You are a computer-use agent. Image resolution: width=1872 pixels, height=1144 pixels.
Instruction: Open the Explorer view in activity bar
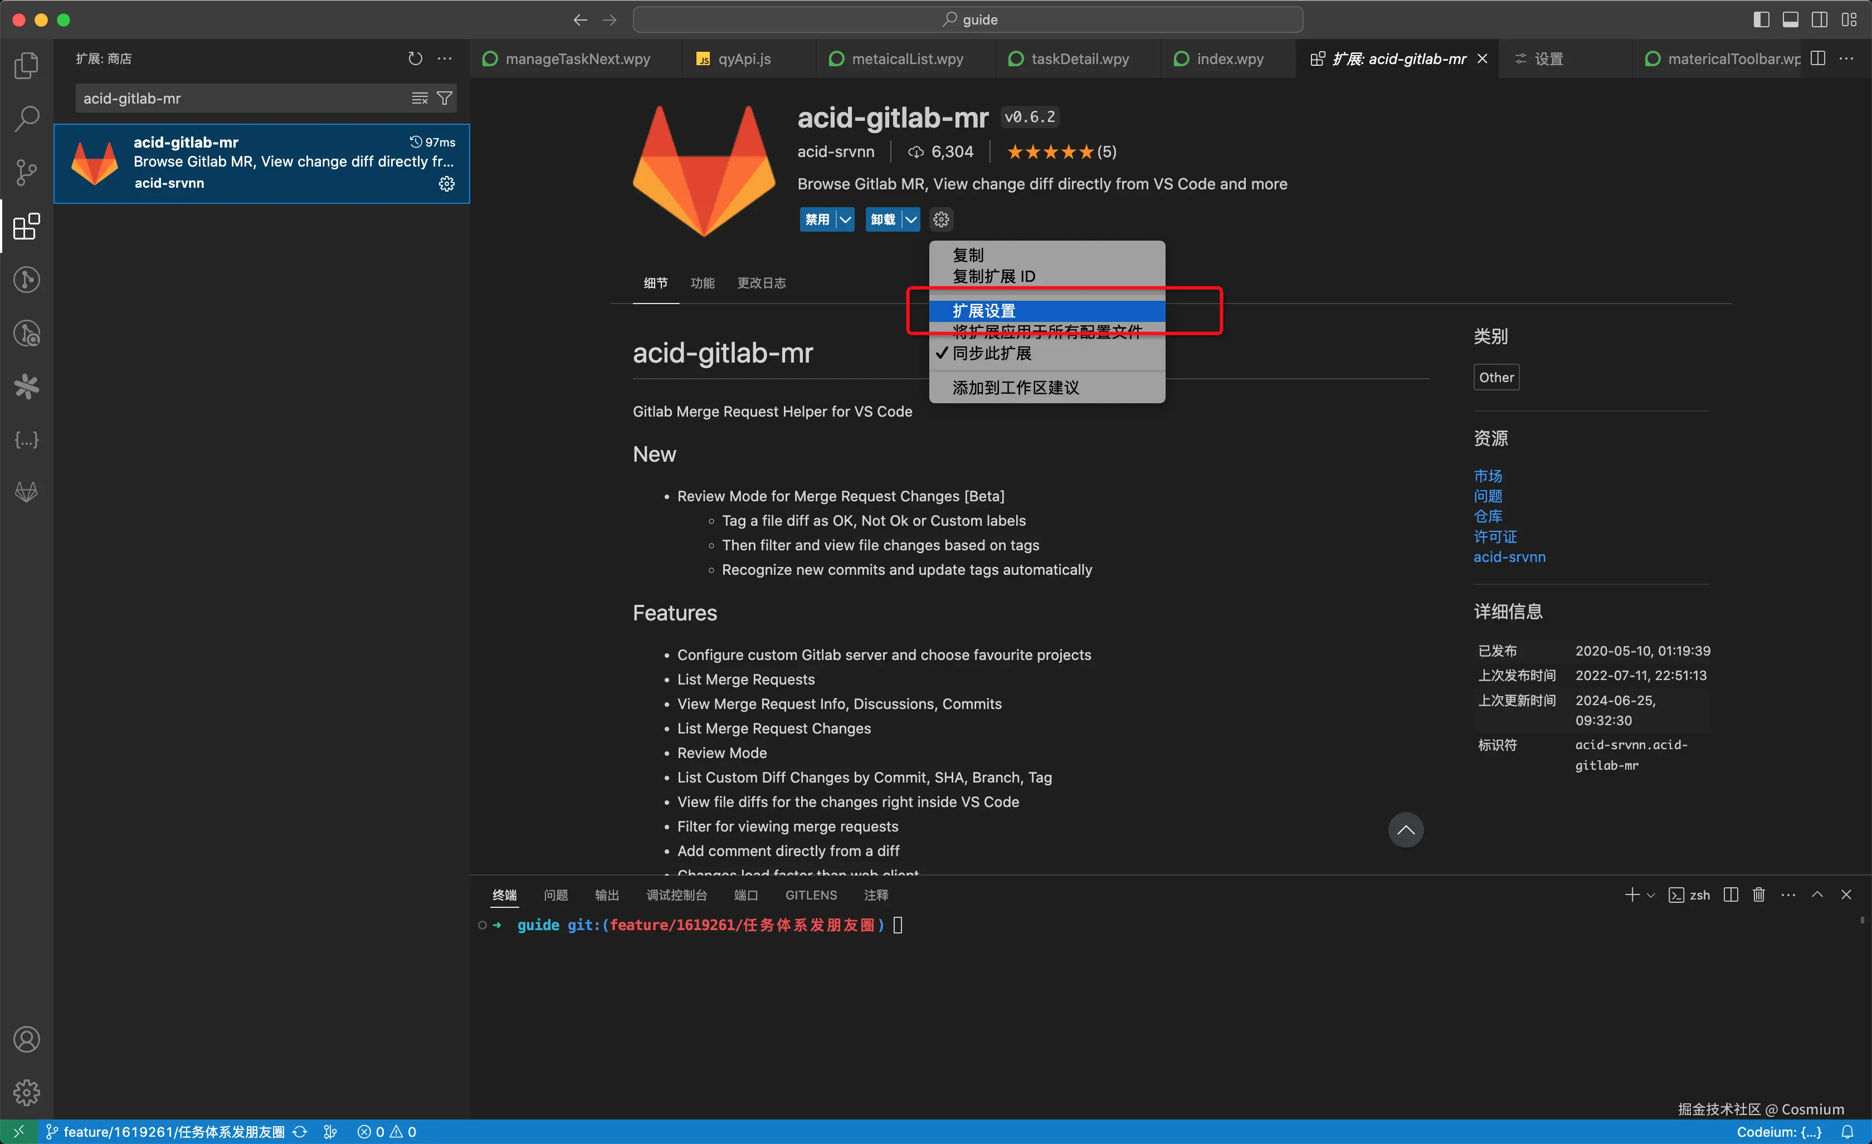click(27, 65)
